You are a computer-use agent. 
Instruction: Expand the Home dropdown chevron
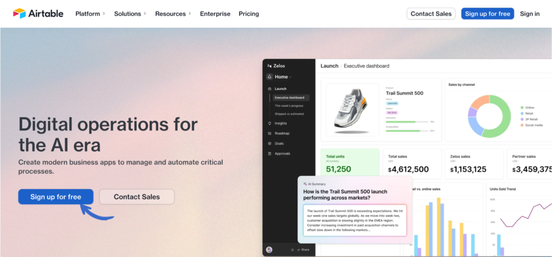click(290, 77)
